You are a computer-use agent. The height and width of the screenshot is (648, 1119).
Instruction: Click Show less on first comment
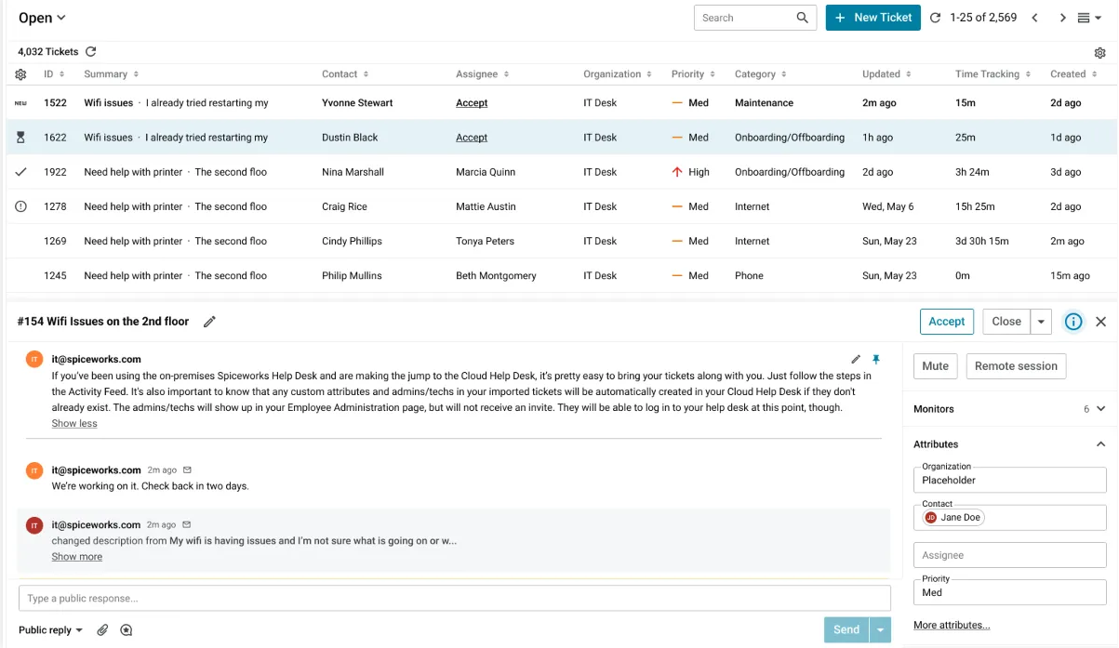coord(74,424)
